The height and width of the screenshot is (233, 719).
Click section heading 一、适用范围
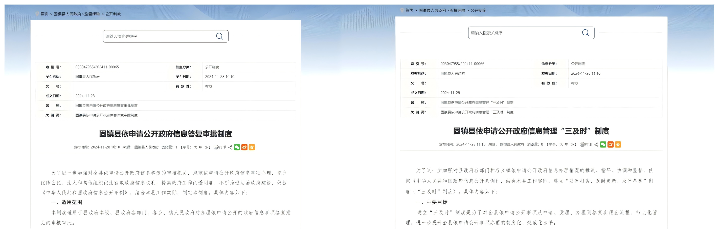(x=66, y=202)
